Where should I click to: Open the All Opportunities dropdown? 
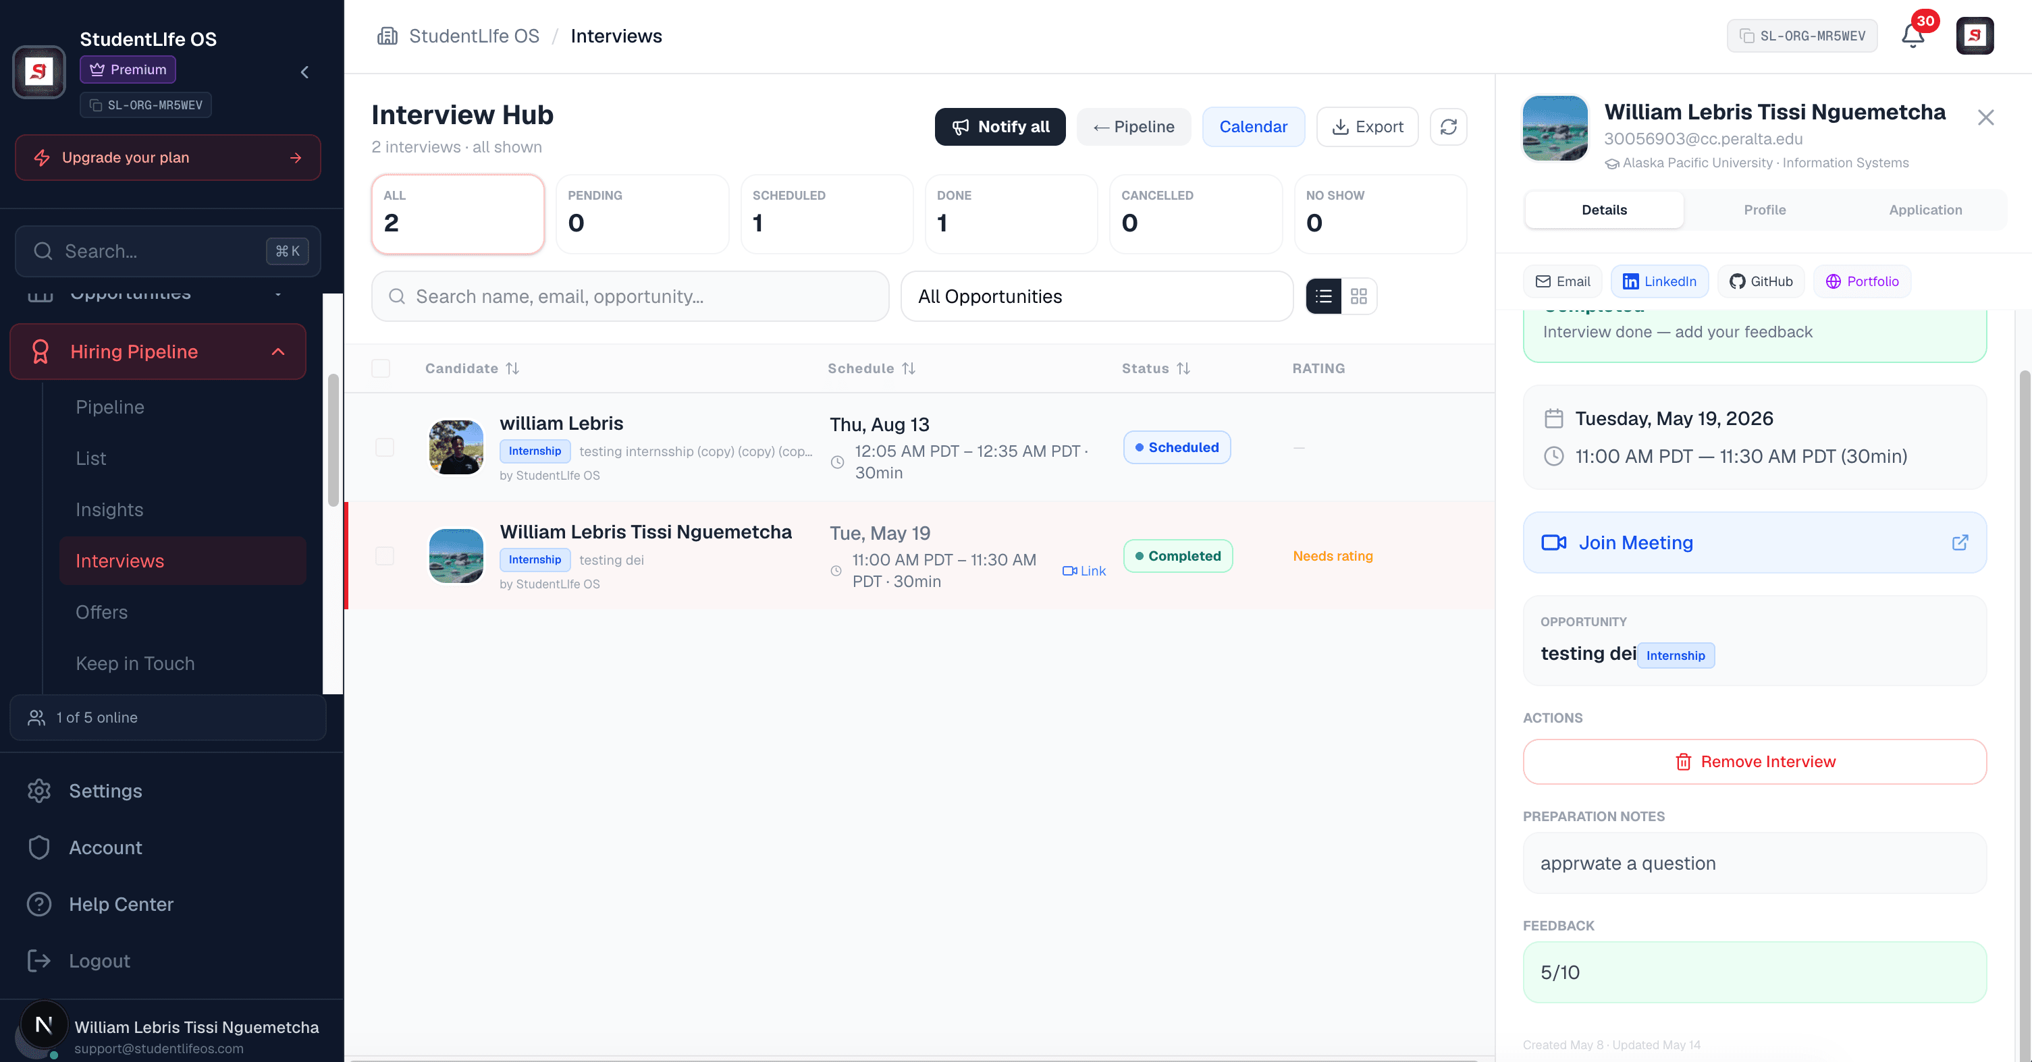pyautogui.click(x=1096, y=296)
